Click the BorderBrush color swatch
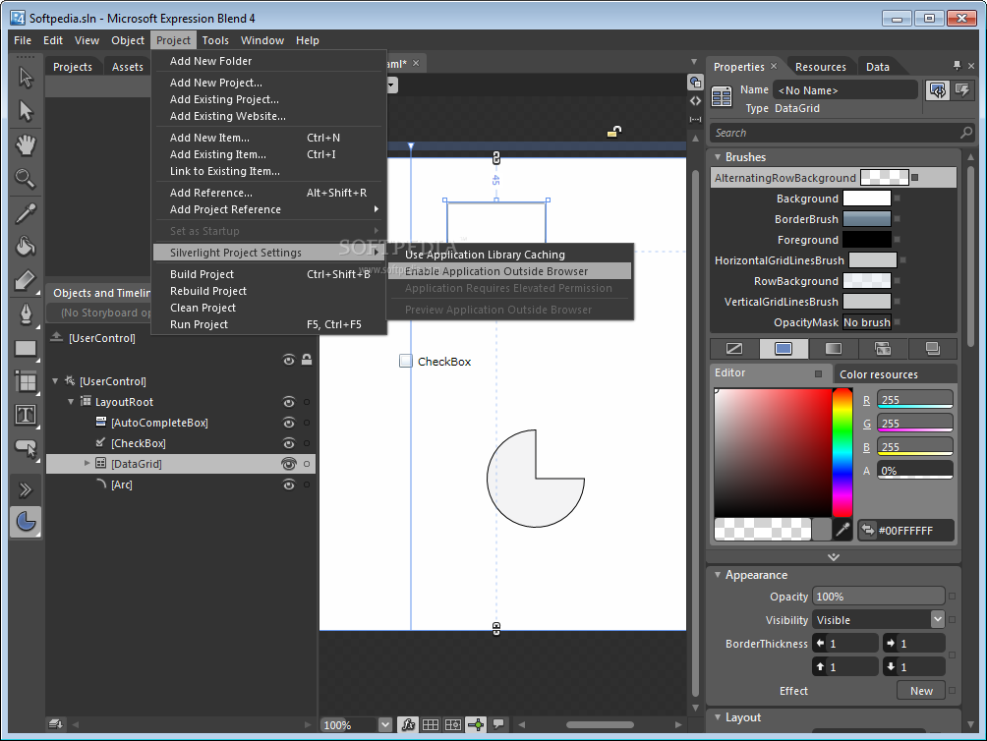This screenshot has width=987, height=741. click(x=867, y=219)
